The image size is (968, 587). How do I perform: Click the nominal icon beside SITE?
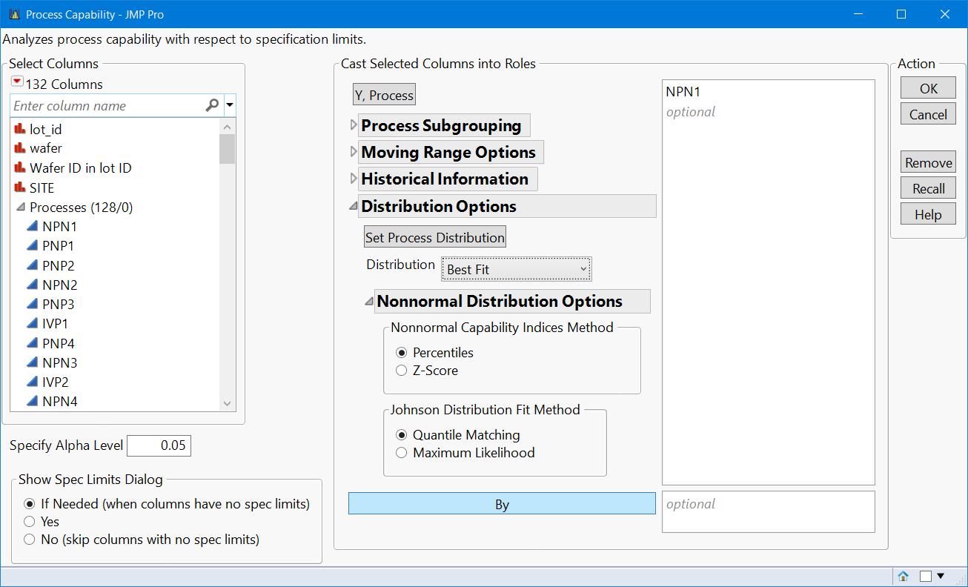coord(19,188)
